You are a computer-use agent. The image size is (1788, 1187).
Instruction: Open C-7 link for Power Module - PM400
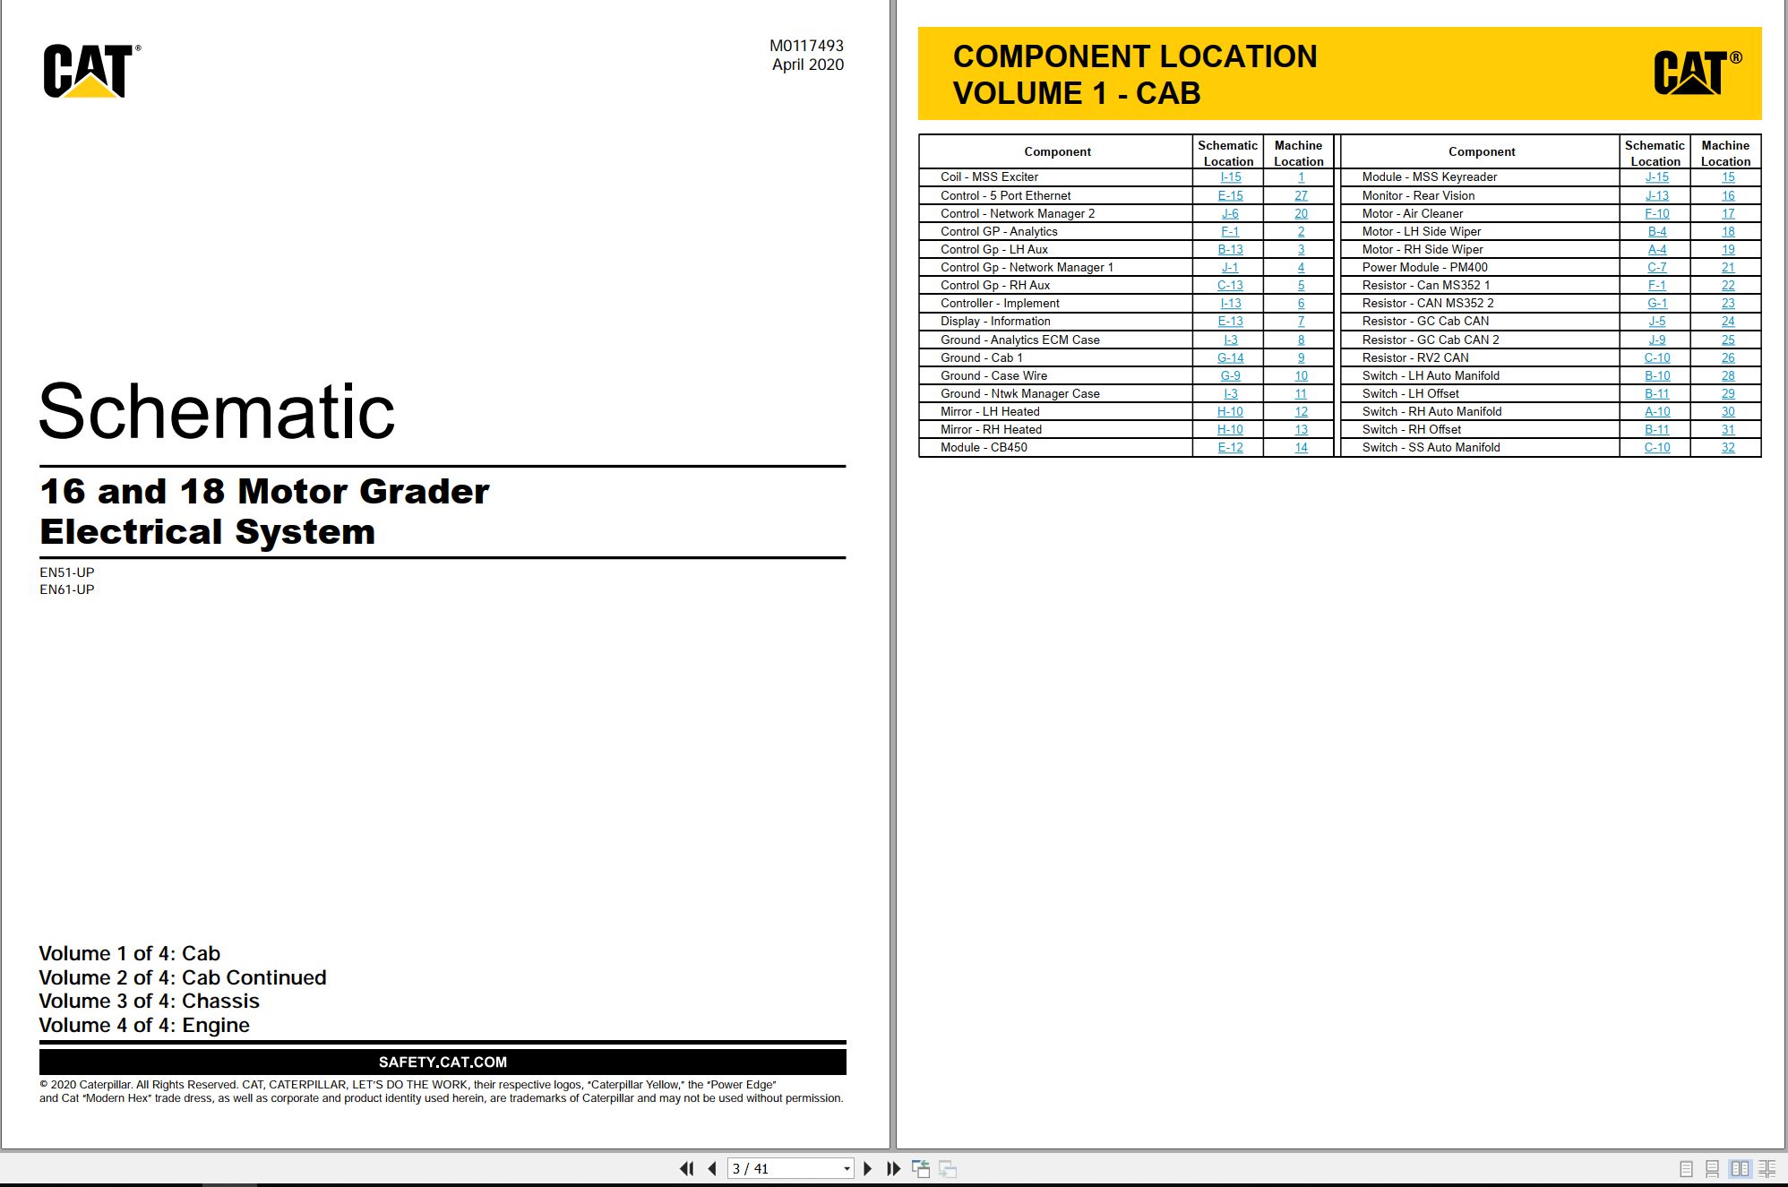(1657, 267)
